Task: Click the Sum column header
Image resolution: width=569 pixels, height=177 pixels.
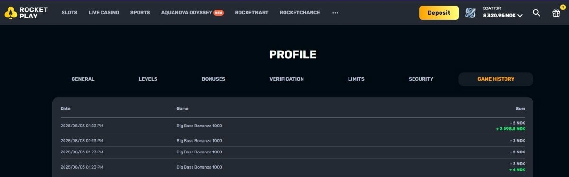Action: tap(521, 109)
